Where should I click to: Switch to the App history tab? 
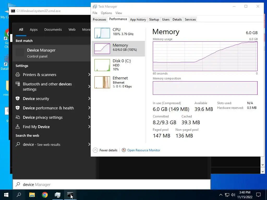[138, 19]
